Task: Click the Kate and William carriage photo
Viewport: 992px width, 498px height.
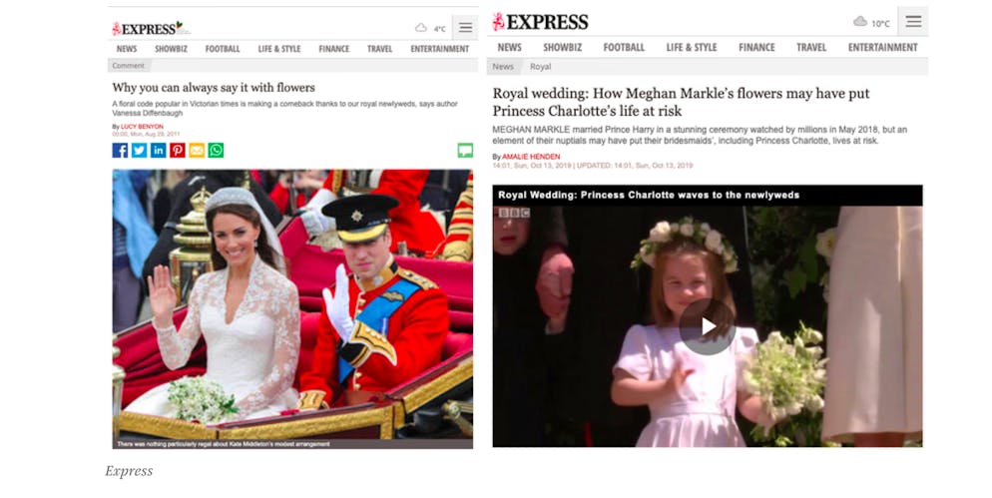Action: click(x=292, y=308)
